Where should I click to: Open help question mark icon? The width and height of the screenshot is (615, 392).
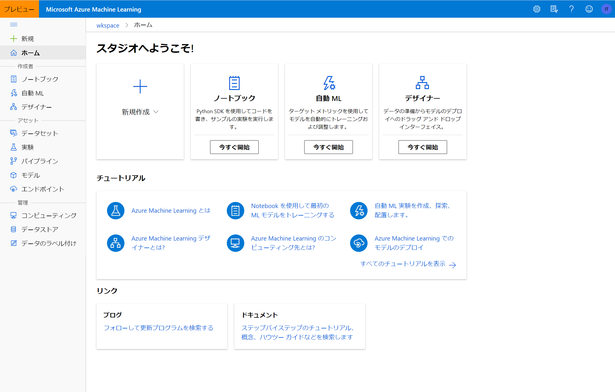571,9
